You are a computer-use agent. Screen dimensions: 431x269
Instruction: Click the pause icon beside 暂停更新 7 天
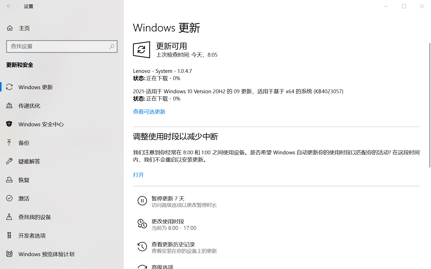click(142, 201)
